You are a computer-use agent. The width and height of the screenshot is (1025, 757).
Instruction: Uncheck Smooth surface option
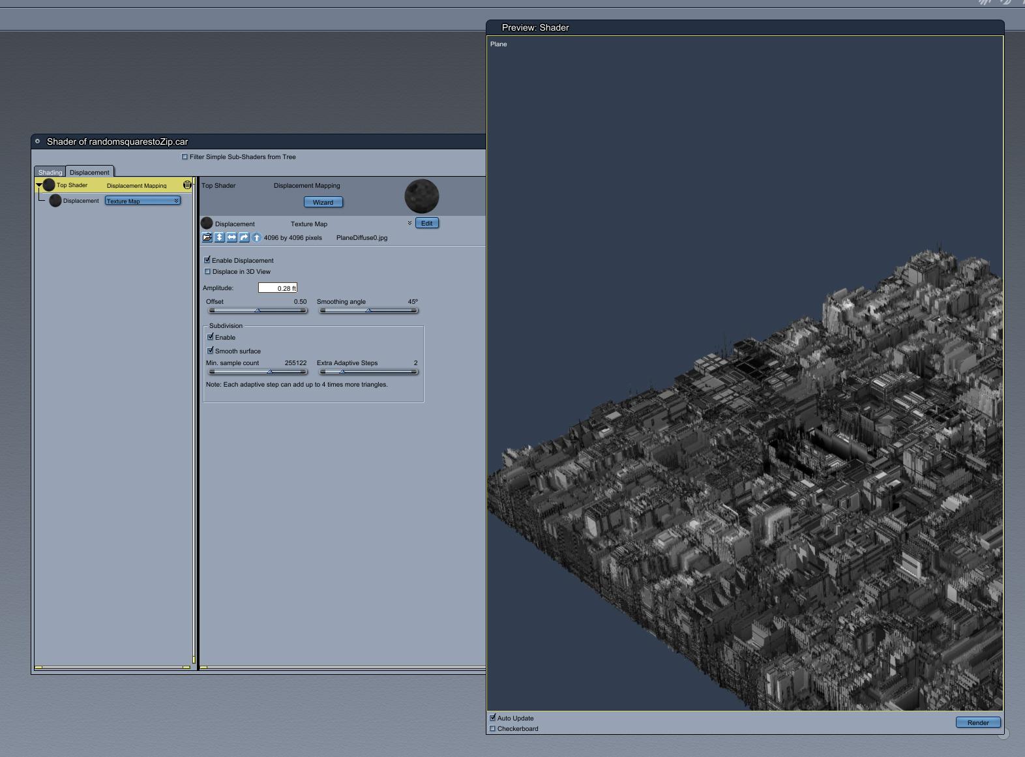click(211, 351)
